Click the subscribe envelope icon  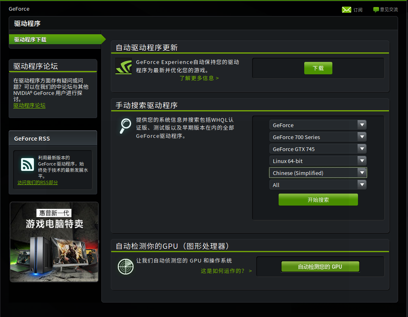pyautogui.click(x=346, y=9)
